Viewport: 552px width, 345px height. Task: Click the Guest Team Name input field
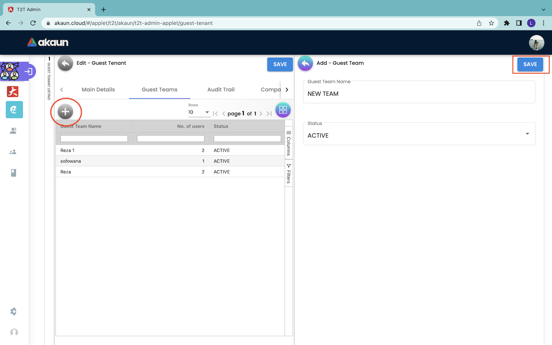click(x=419, y=94)
